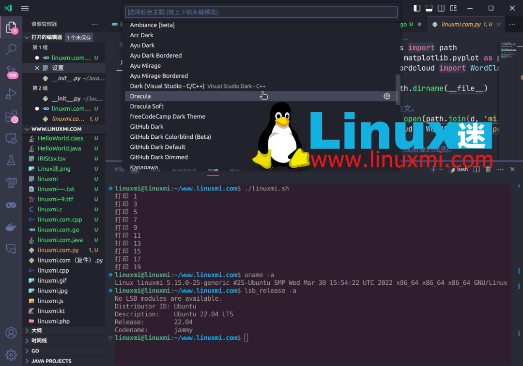The width and height of the screenshot is (523, 366).
Task: Open Source Control view with 10K badge
Action: pos(11,71)
